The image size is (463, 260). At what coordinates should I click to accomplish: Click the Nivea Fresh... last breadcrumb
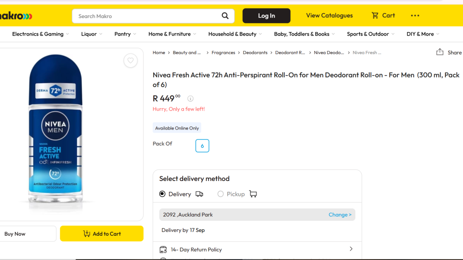pos(367,53)
